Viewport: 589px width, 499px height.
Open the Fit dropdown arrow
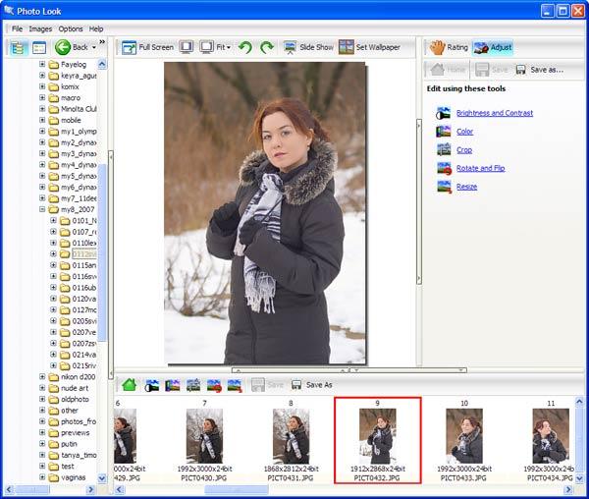point(229,48)
